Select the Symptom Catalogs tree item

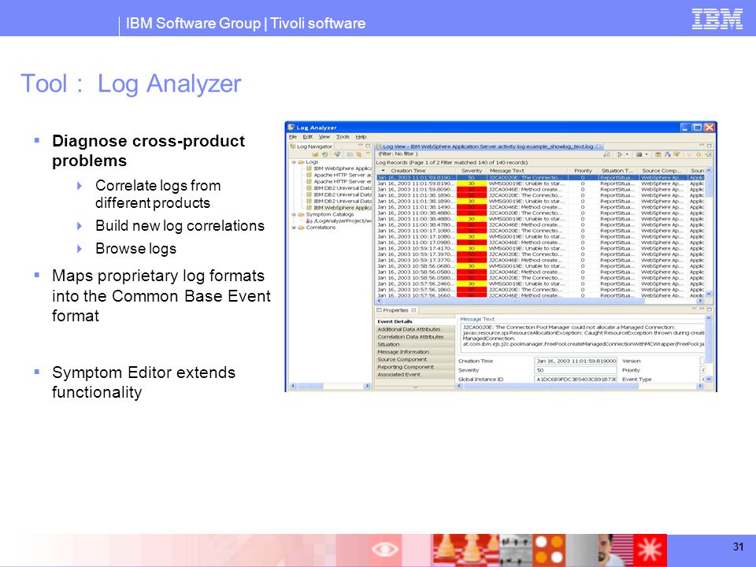[x=330, y=214]
